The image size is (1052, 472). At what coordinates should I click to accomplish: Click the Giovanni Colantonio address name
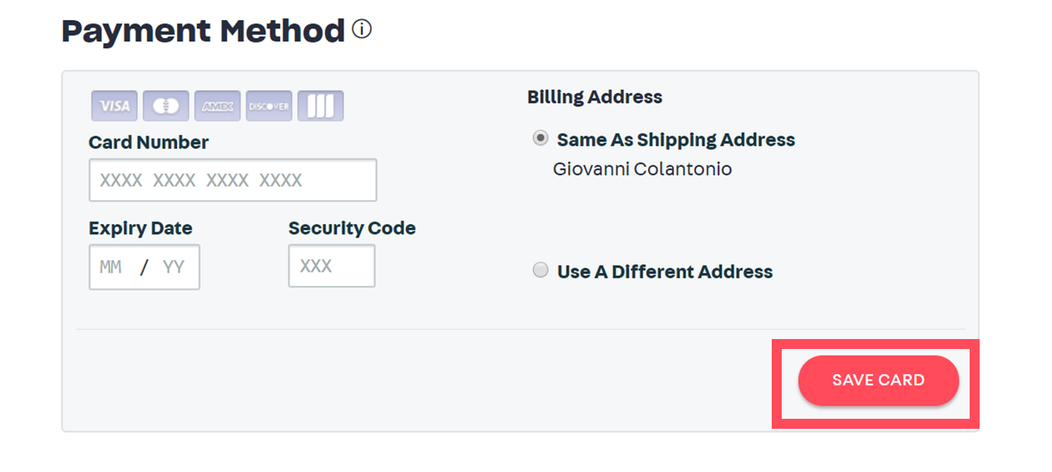coord(642,170)
